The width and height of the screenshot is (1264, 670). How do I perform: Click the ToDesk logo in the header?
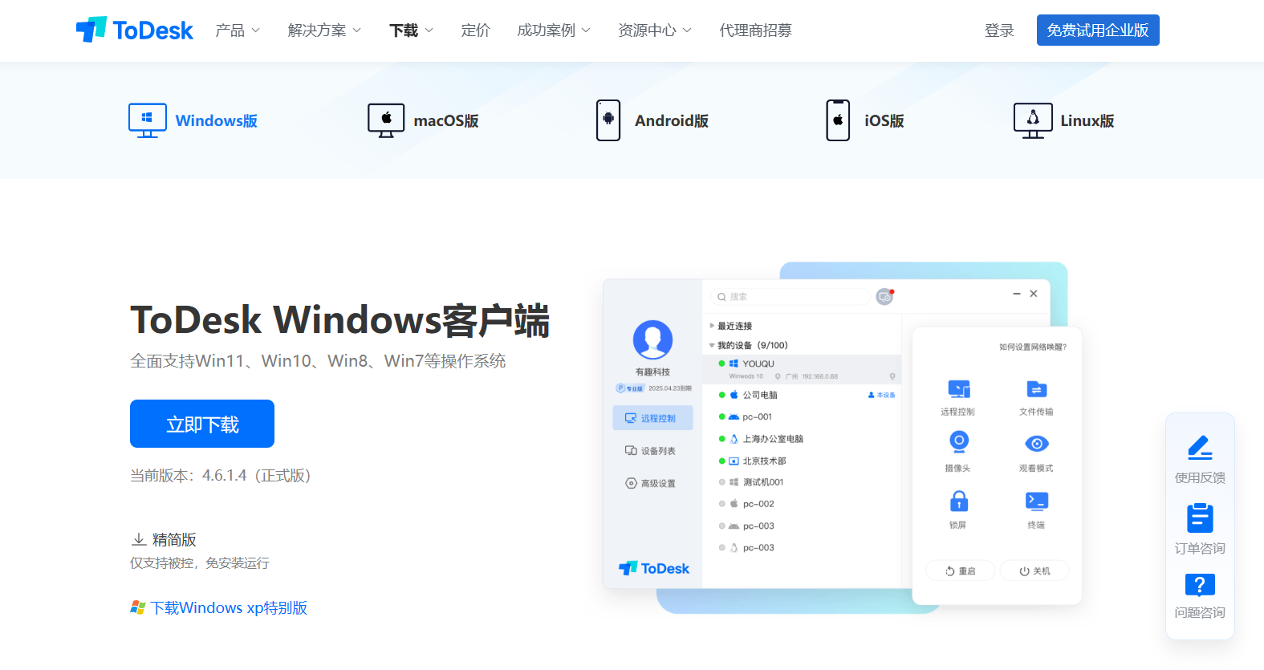(135, 30)
